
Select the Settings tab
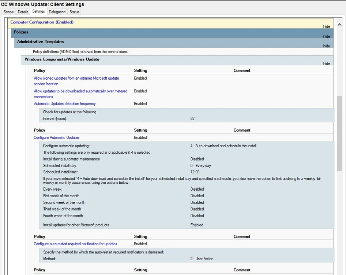point(38,12)
